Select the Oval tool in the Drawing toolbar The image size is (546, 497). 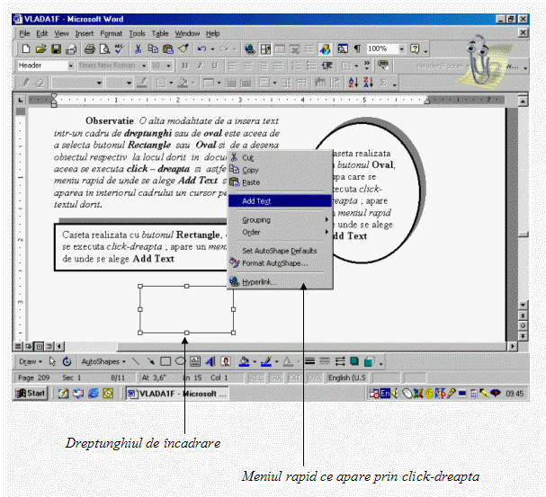click(180, 361)
